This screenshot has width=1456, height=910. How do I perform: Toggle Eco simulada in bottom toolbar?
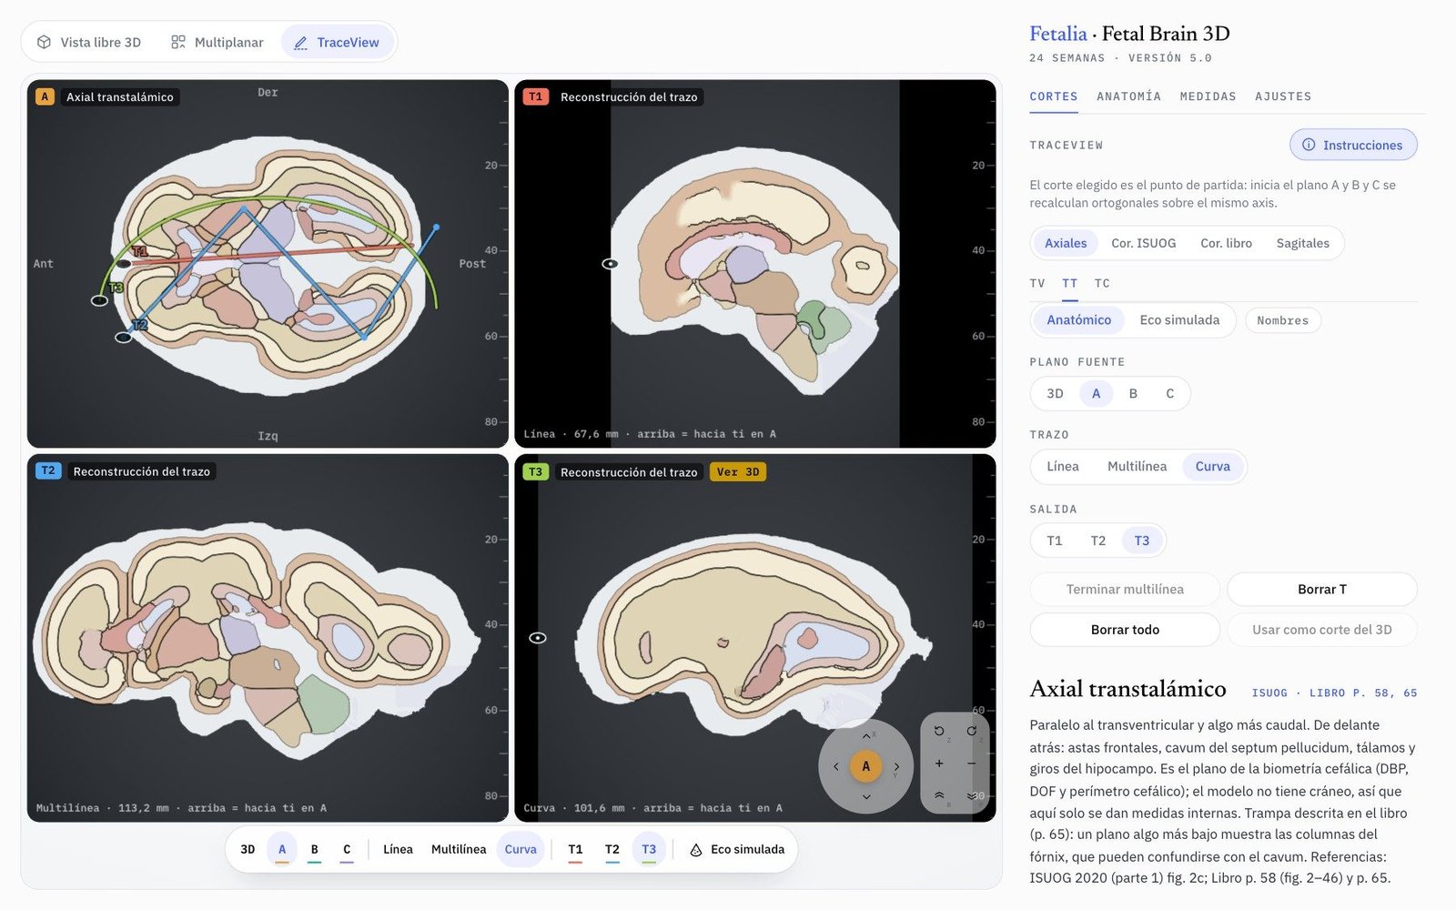click(x=737, y=849)
